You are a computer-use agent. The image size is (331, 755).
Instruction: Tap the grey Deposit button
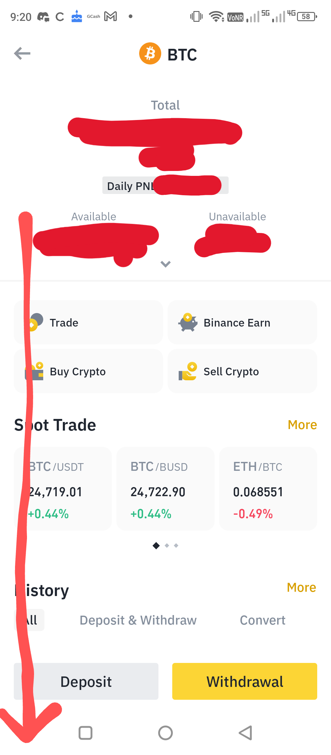click(x=86, y=681)
